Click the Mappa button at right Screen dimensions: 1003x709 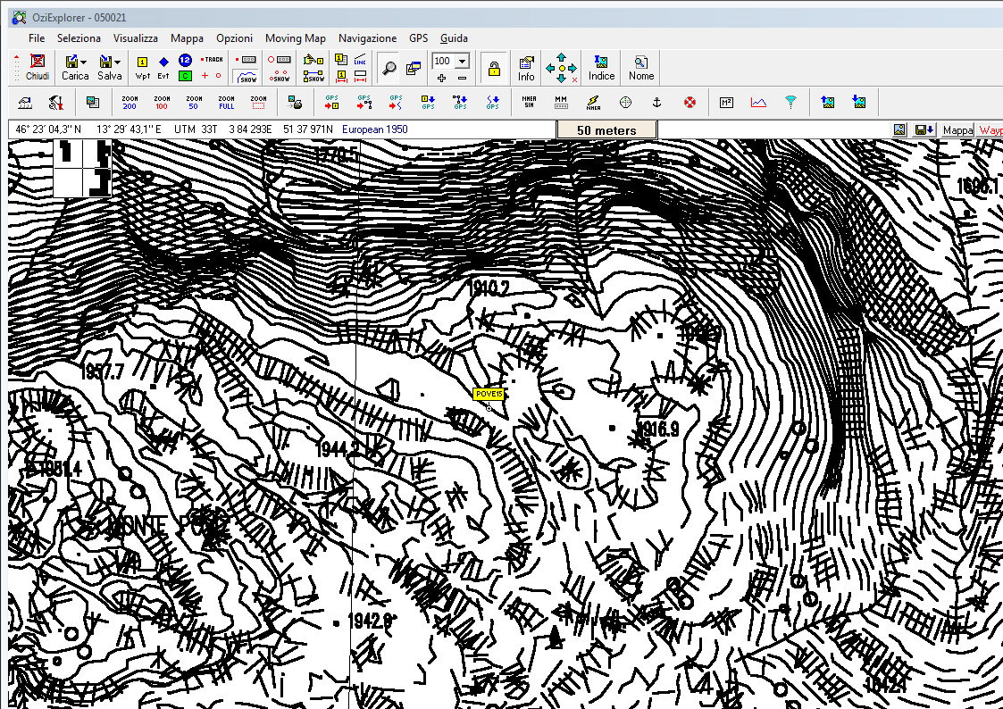tap(957, 130)
